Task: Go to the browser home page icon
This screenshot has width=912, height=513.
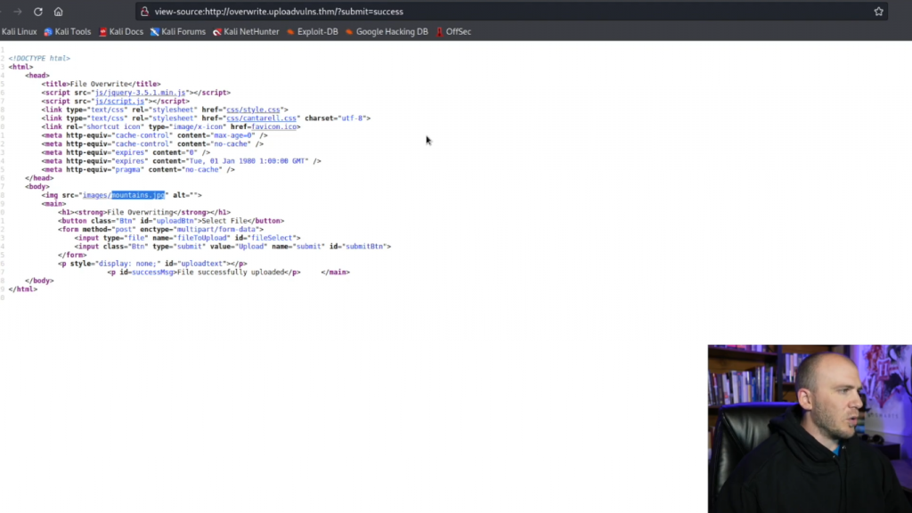Action: (58, 12)
